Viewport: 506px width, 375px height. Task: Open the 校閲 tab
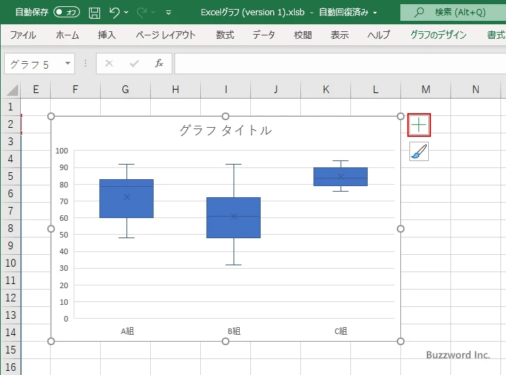click(x=303, y=35)
